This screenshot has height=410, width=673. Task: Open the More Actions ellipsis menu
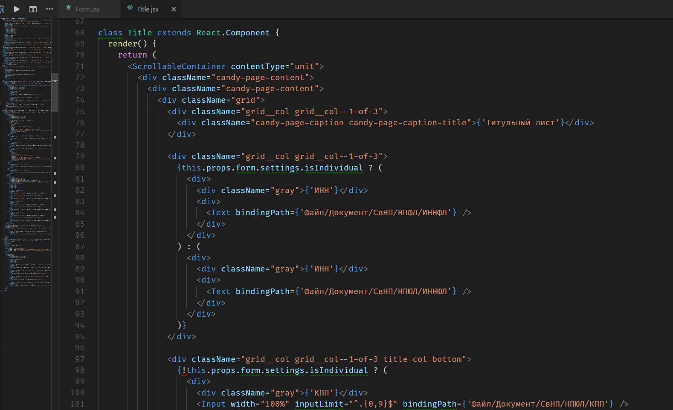pyautogui.click(x=49, y=9)
